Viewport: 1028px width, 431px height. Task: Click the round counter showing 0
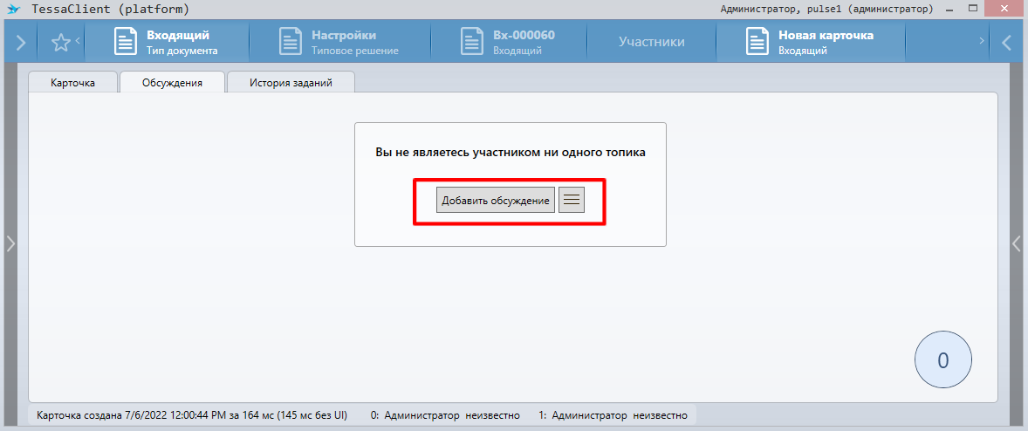pyautogui.click(x=942, y=360)
